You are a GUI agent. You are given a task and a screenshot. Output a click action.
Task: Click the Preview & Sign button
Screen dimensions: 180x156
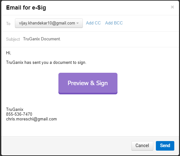[88, 84]
